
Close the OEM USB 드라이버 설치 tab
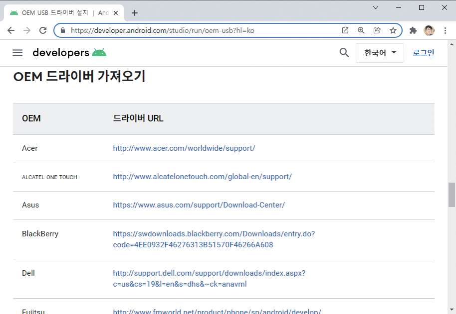pyautogui.click(x=115, y=13)
